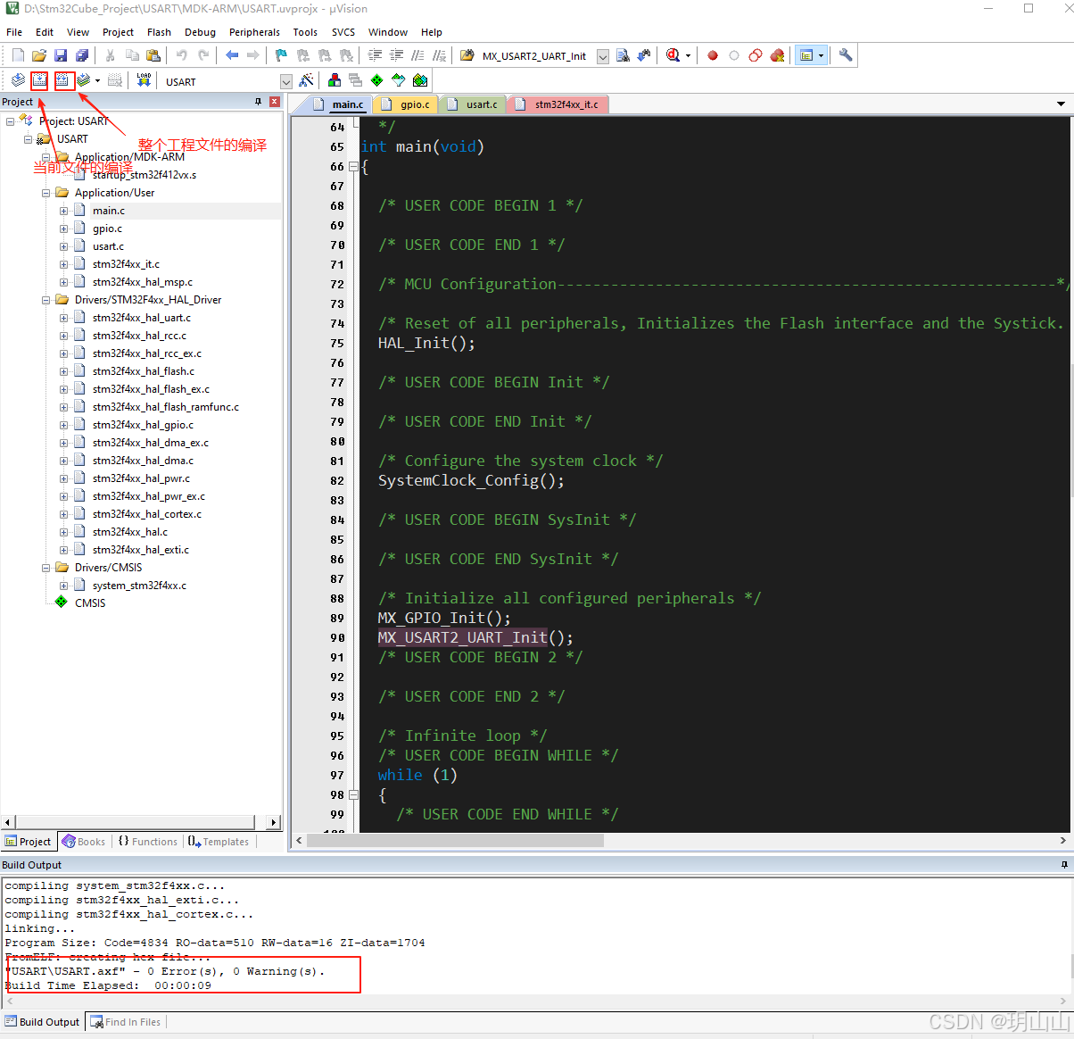Collapse the Drivers/CMSIS folder
This screenshot has width=1074, height=1039.
(x=46, y=568)
